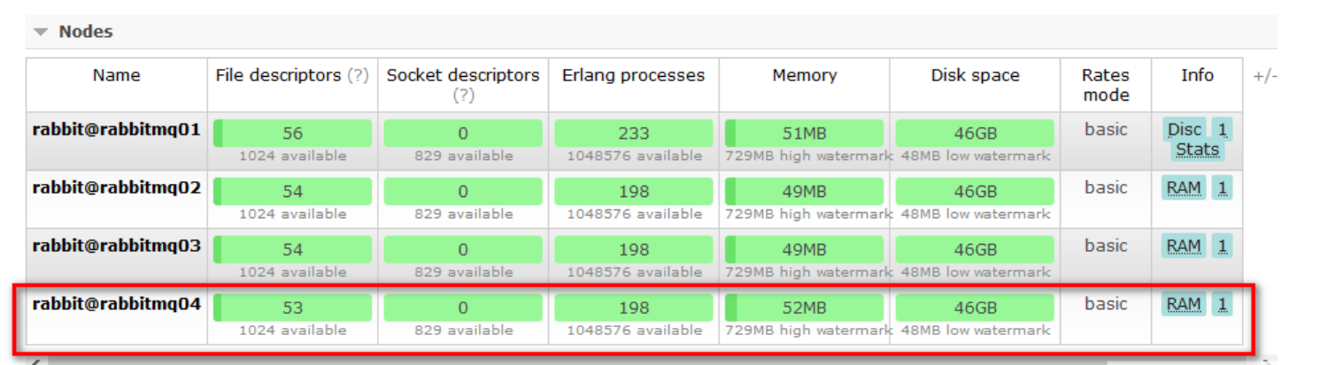The image size is (1328, 365).
Task: Click the Disc badge for rabbitmq01
Action: pyautogui.click(x=1184, y=130)
